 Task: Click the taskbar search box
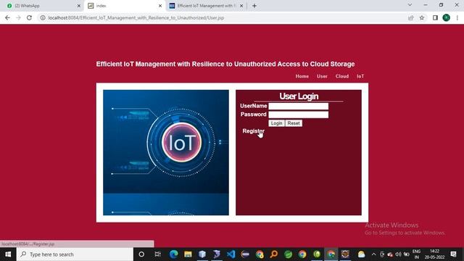(75, 254)
